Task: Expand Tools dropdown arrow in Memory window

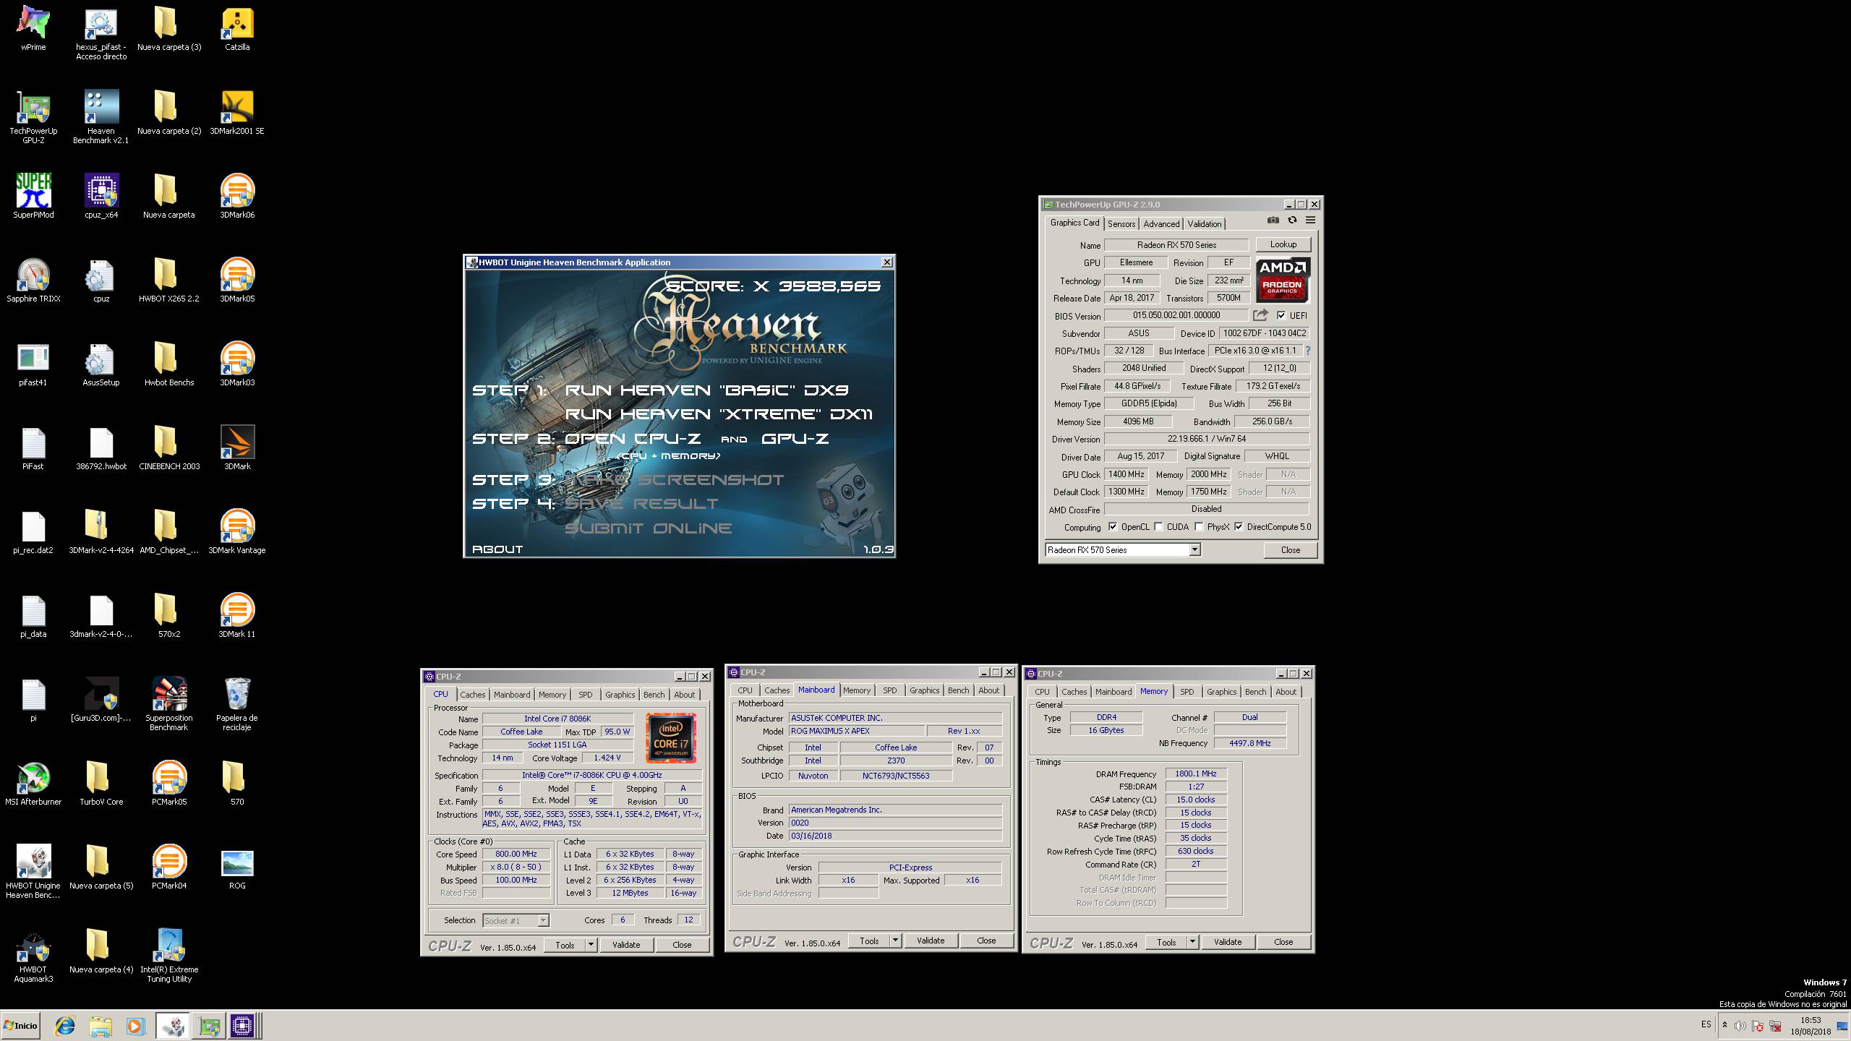Action: click(1192, 942)
